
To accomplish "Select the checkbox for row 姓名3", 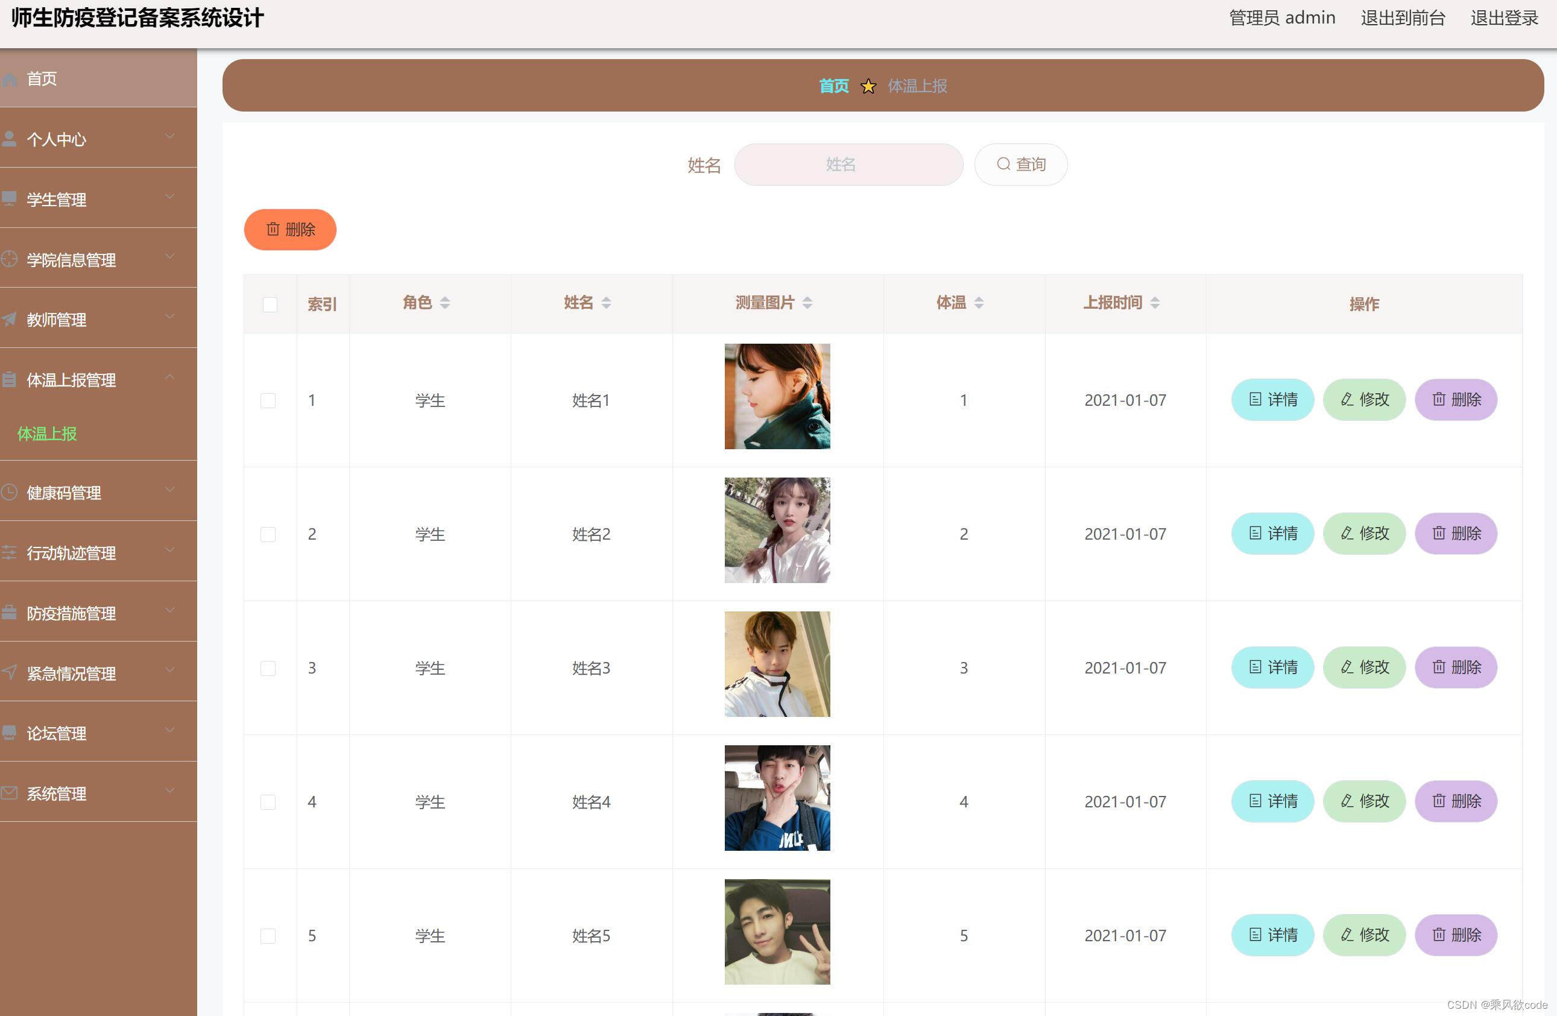I will 268,668.
